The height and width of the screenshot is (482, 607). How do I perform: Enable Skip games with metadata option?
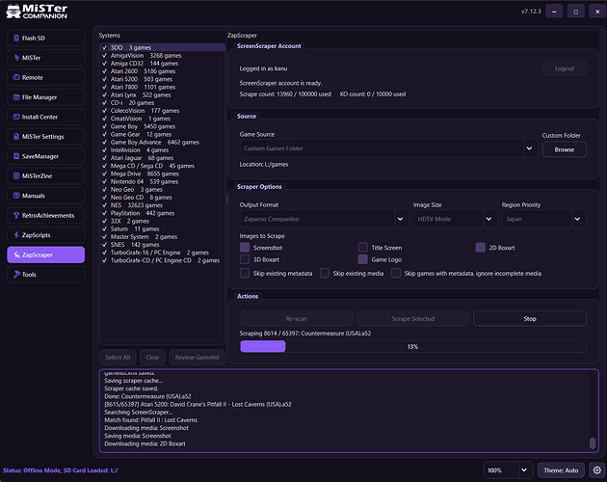[396, 273]
